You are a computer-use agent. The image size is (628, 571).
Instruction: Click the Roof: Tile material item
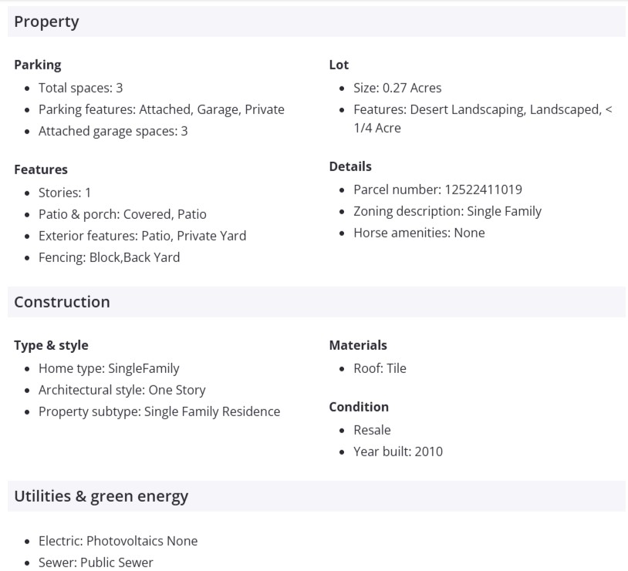(380, 368)
